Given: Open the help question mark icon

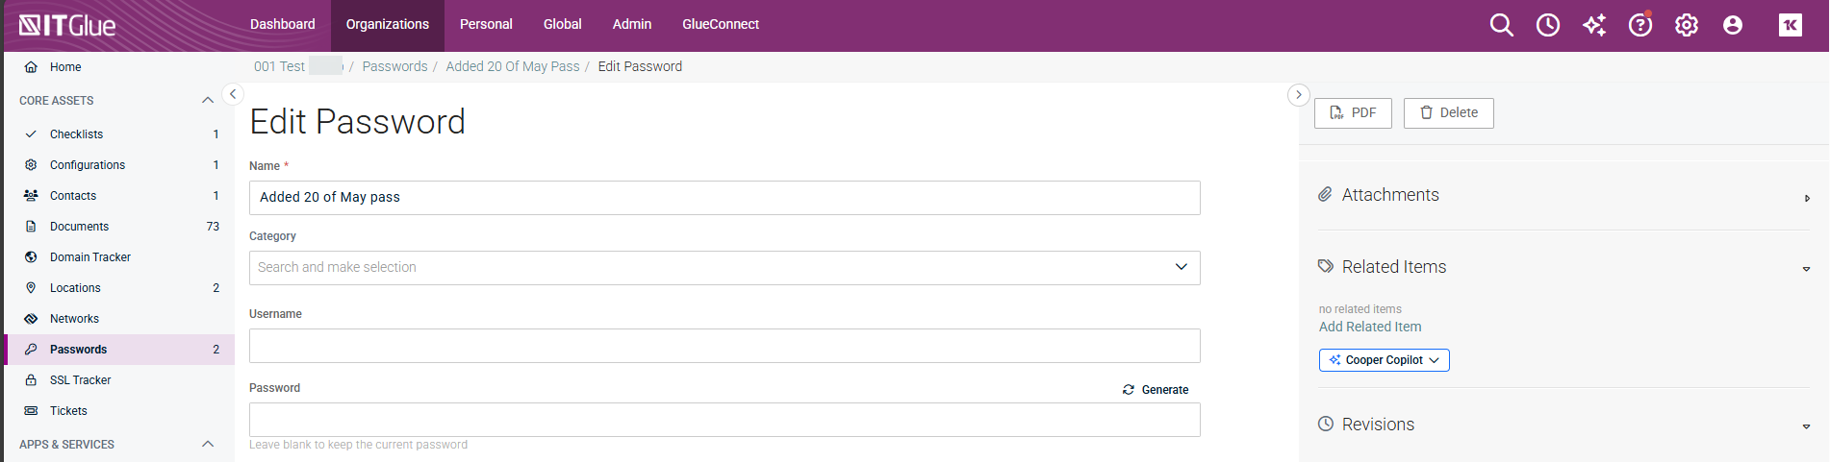Looking at the screenshot, I should click(1639, 25).
